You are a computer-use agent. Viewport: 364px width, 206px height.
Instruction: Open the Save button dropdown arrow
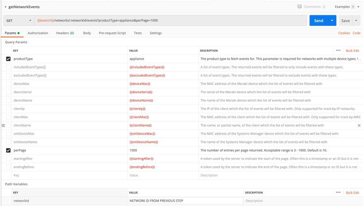pos(356,21)
